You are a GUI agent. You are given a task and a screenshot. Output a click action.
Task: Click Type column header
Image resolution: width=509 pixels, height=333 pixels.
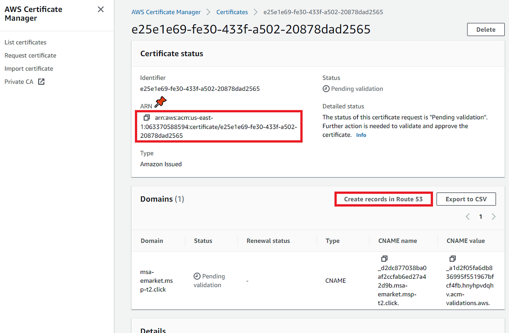tap(332, 241)
